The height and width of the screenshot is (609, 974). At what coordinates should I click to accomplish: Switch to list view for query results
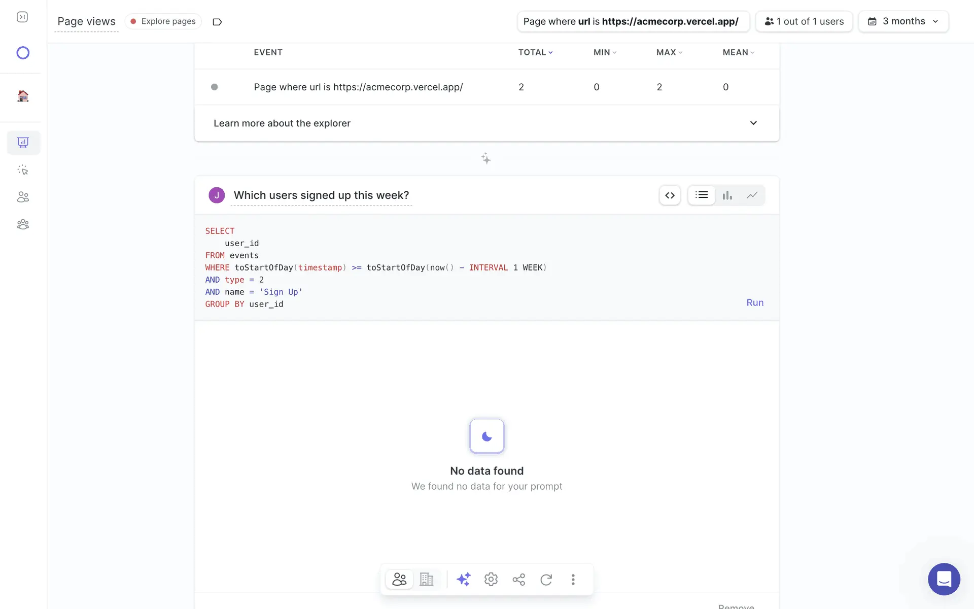(702, 195)
